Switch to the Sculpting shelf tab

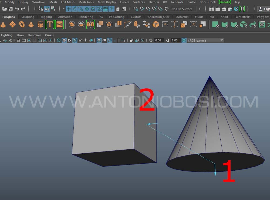pyautogui.click(x=28, y=17)
